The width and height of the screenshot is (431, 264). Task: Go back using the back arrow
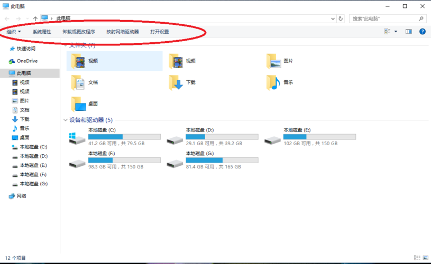pos(7,18)
